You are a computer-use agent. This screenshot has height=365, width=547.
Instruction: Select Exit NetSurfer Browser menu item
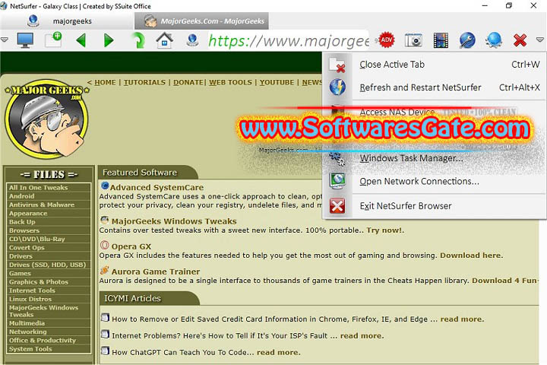435,206
